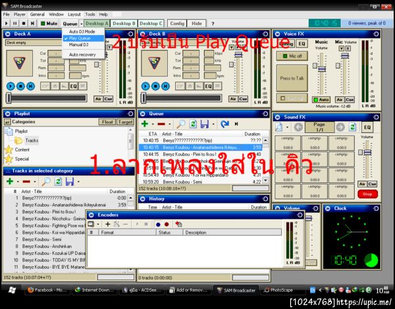Click Search magnifier in Tracks panel
The height and width of the screenshot is (309, 395).
point(46,181)
